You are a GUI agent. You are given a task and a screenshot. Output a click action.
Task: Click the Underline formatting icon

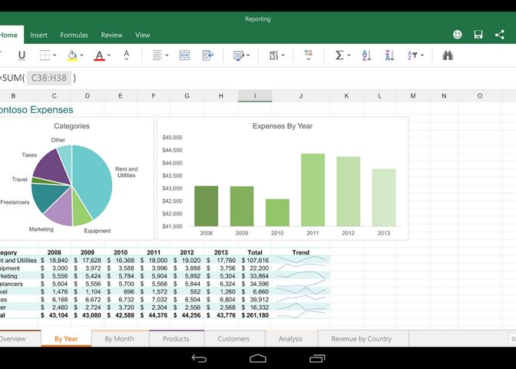21,55
